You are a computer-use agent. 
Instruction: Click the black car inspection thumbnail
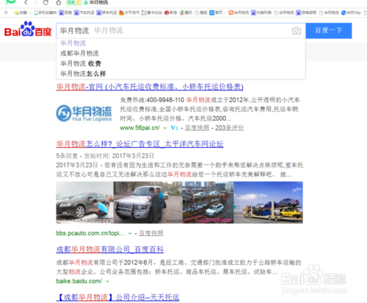pyautogui.click(x=84, y=202)
